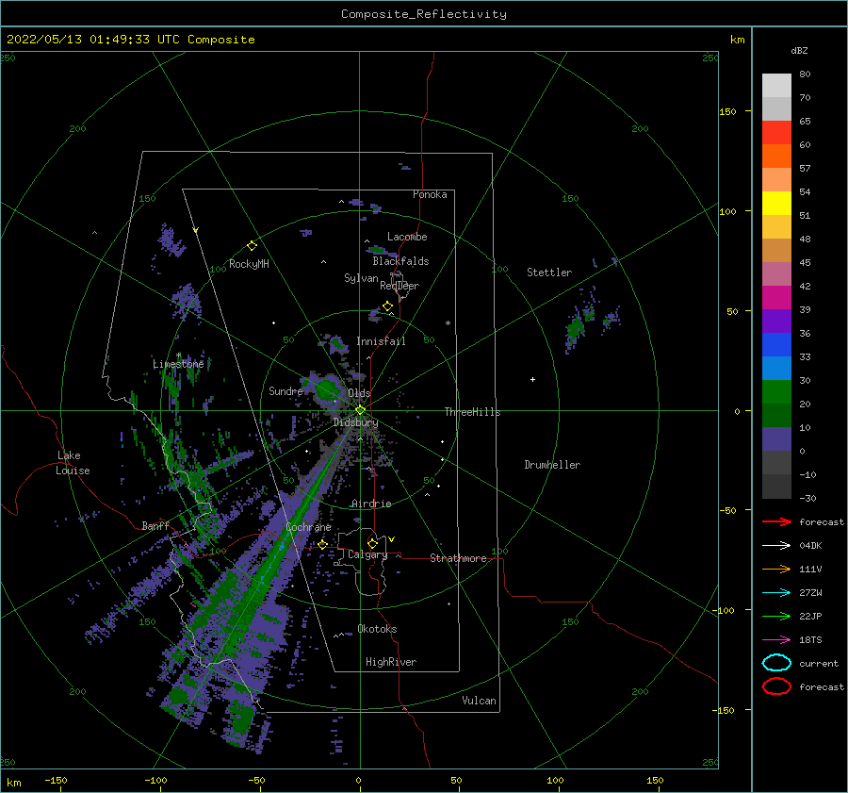Click the 2022/05/13 UTC timestamp text
848x793 pixels.
pos(131,40)
